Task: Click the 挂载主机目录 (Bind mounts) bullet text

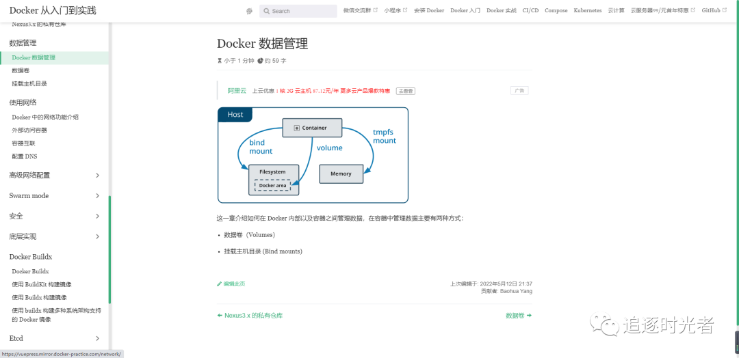Action: tap(263, 251)
